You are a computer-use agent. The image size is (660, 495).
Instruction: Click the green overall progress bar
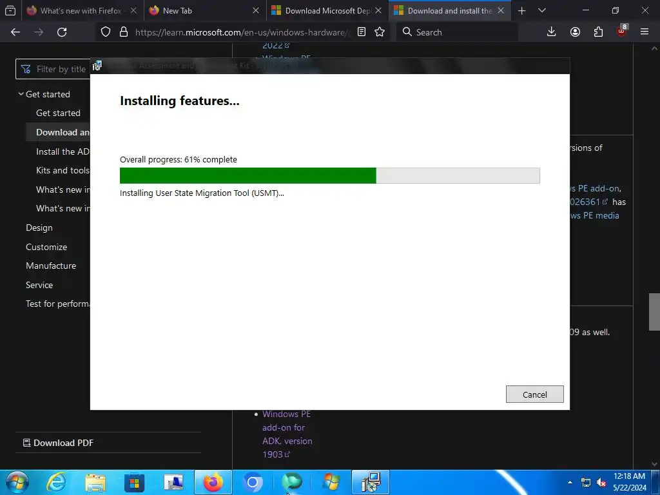point(329,175)
